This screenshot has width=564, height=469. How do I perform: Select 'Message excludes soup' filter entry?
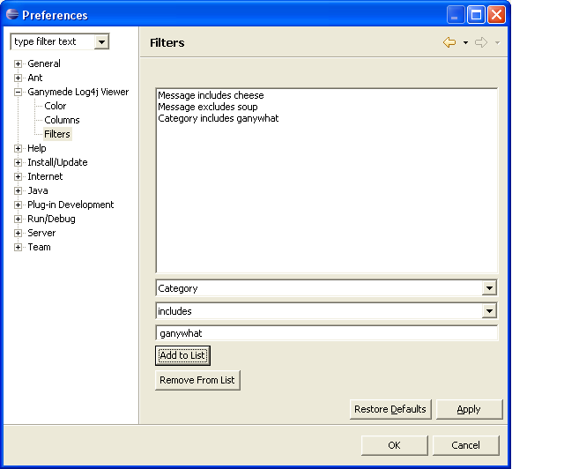pyautogui.click(x=208, y=107)
